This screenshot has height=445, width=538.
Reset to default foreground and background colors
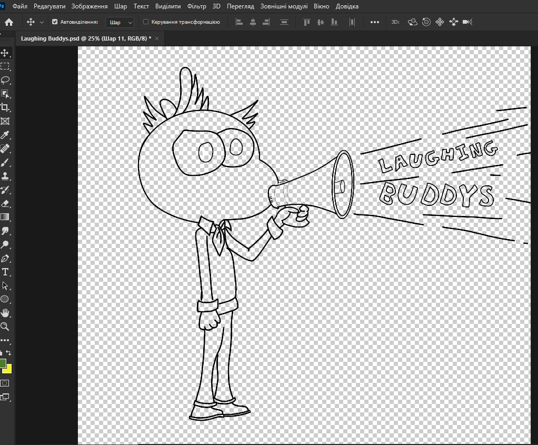tap(2, 353)
